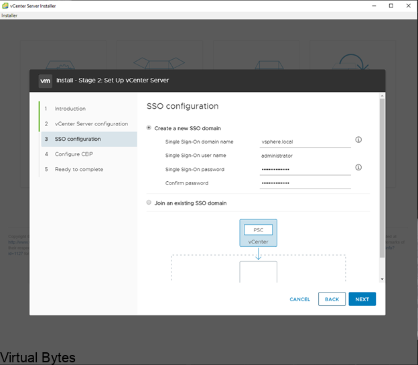Image resolution: width=418 pixels, height=365 pixels.
Task: Click the Single Sign-On user name label
Action: coord(196,156)
